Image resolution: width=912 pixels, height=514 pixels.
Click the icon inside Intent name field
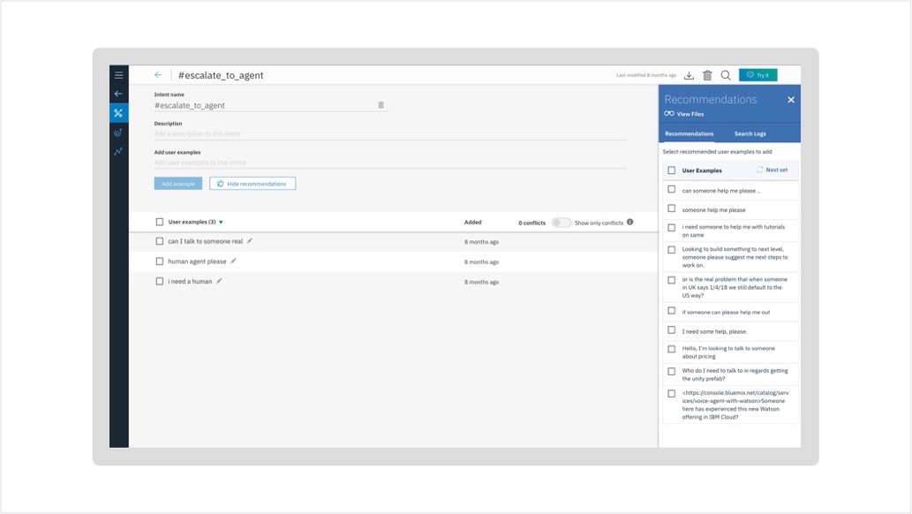pos(381,105)
